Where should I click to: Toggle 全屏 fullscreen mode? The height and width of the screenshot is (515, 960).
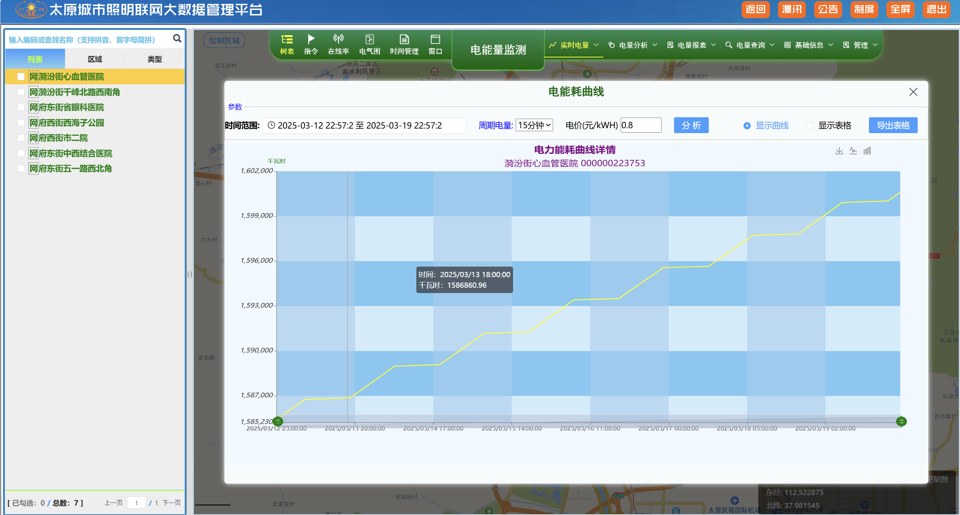(x=900, y=9)
